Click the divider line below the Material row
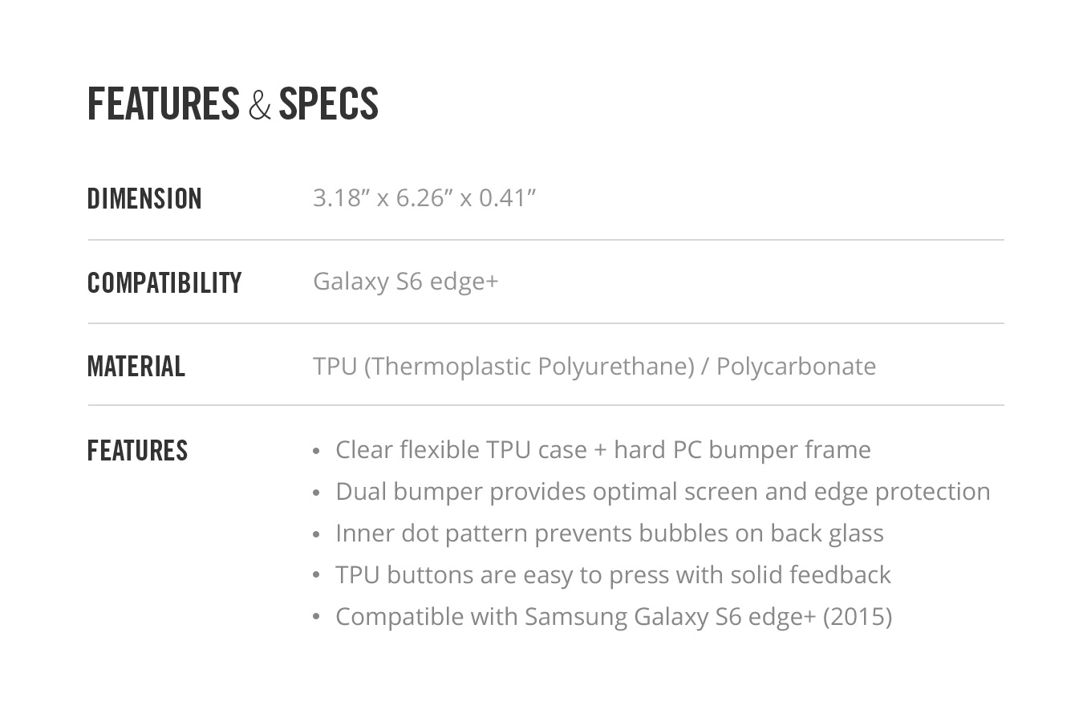The height and width of the screenshot is (722, 1091). (545, 405)
